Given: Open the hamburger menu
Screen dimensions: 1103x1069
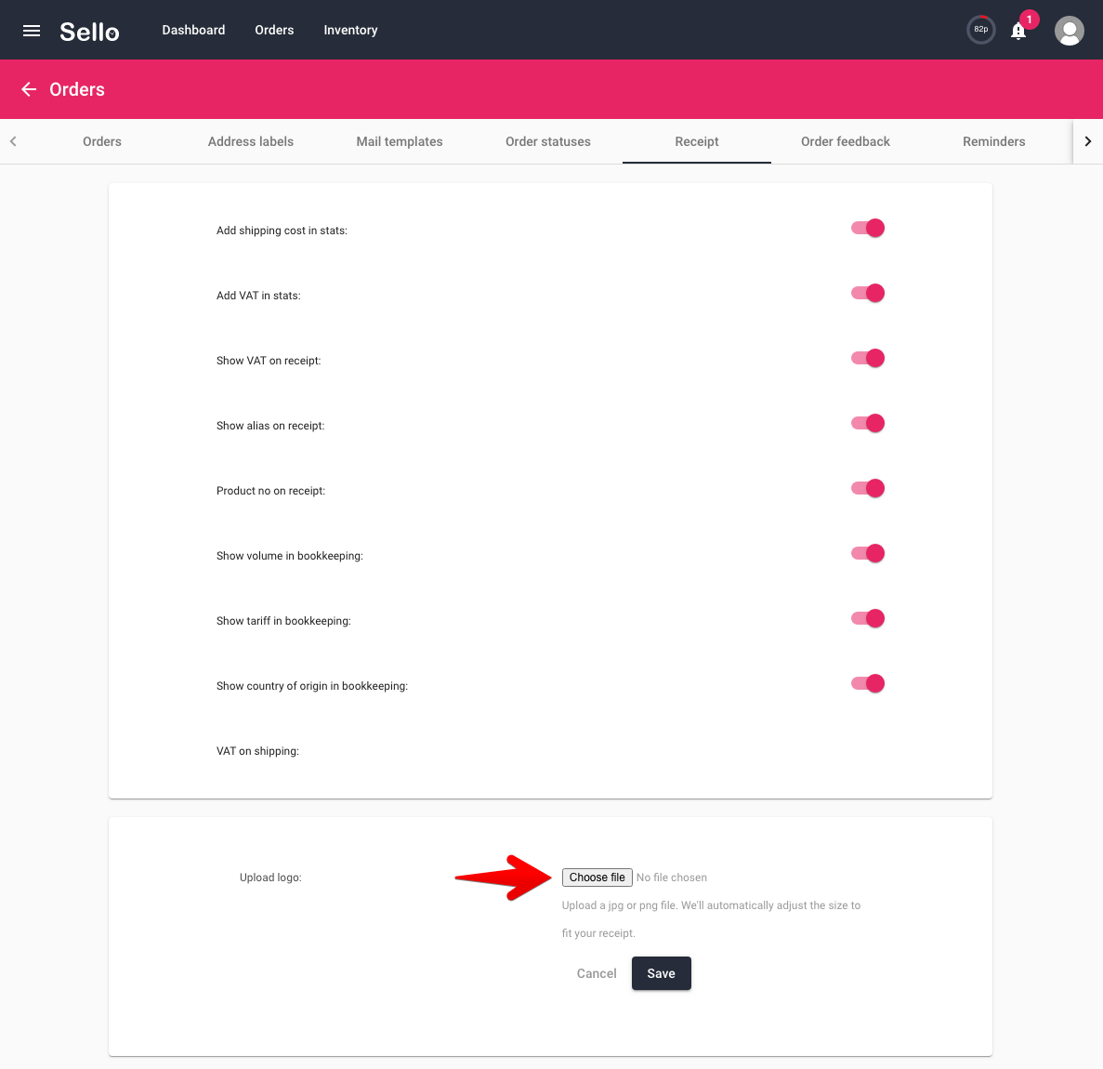Looking at the screenshot, I should (x=31, y=31).
